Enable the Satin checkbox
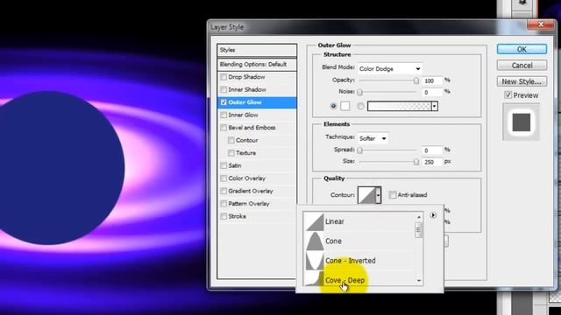 224,165
